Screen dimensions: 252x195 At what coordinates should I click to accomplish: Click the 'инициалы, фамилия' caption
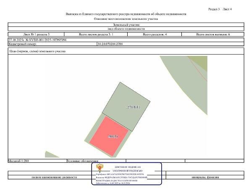(x=205, y=177)
